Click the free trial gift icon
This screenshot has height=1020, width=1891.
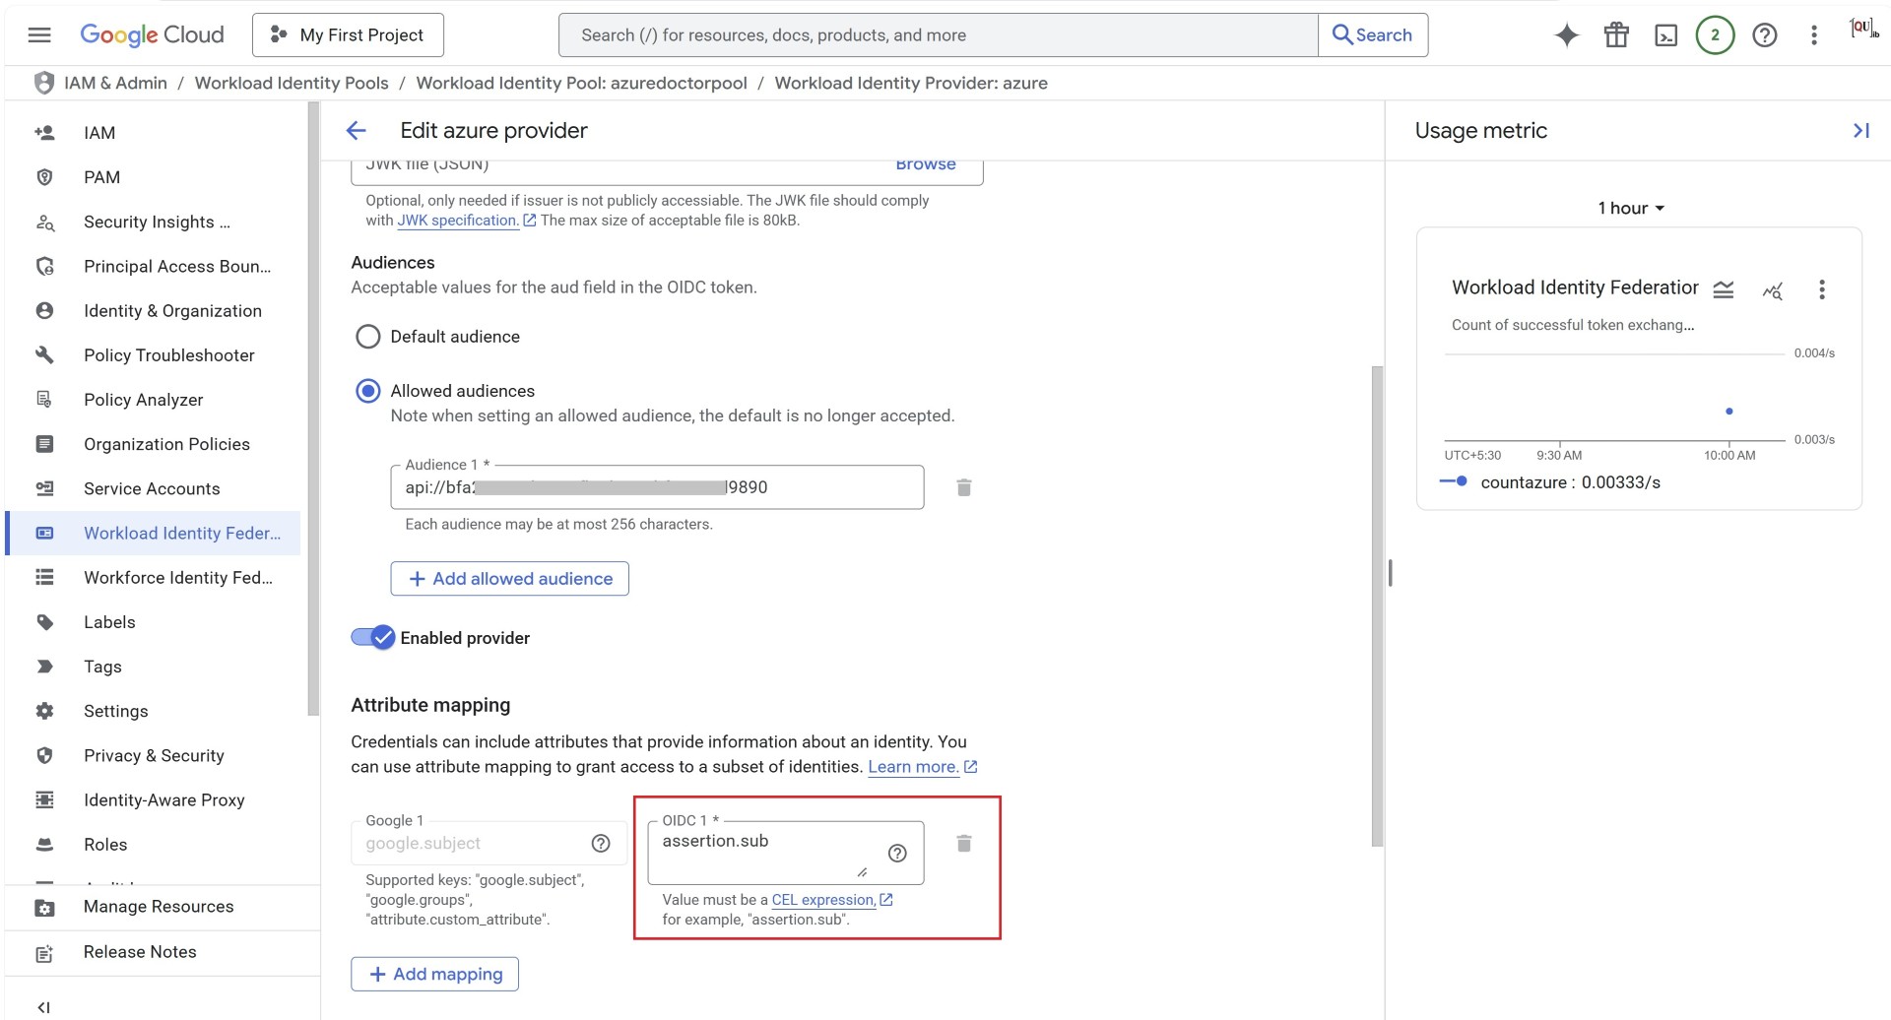(x=1616, y=35)
